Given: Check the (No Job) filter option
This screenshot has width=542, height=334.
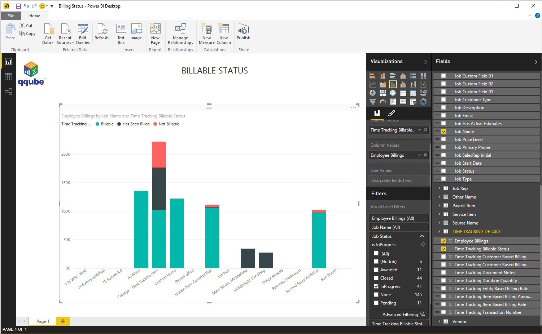Looking at the screenshot, I should click(x=376, y=261).
